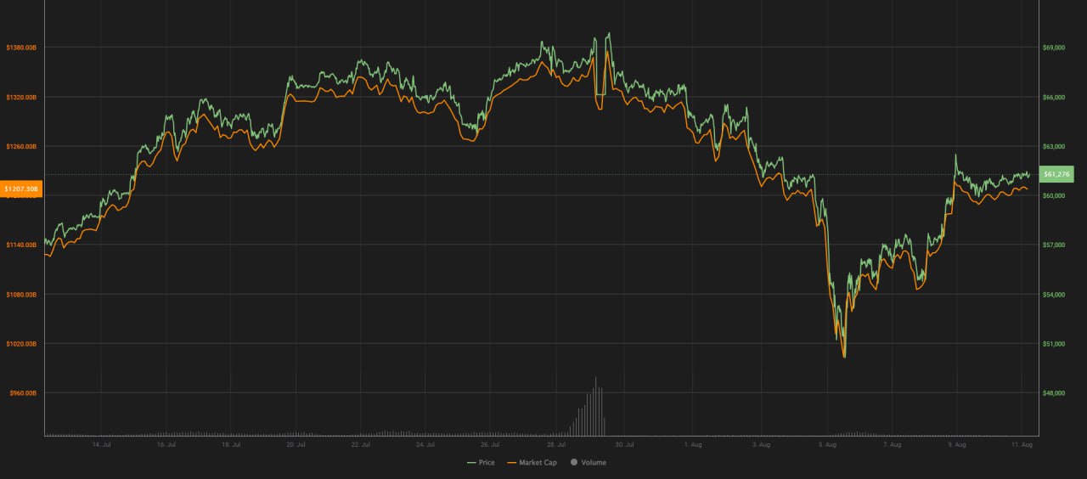This screenshot has height=479, width=1087.
Task: Select the 30. Jul date label
Action: coord(625,444)
